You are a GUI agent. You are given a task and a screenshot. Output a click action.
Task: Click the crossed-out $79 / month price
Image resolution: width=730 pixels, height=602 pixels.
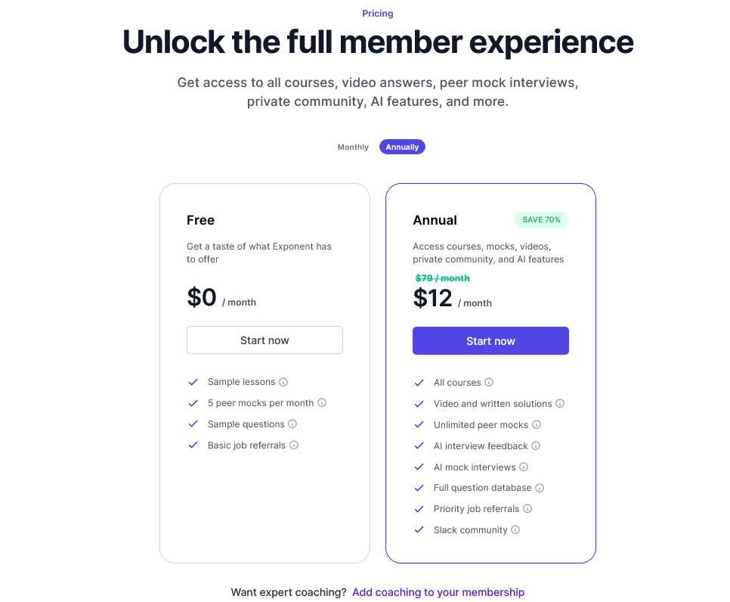tap(443, 278)
